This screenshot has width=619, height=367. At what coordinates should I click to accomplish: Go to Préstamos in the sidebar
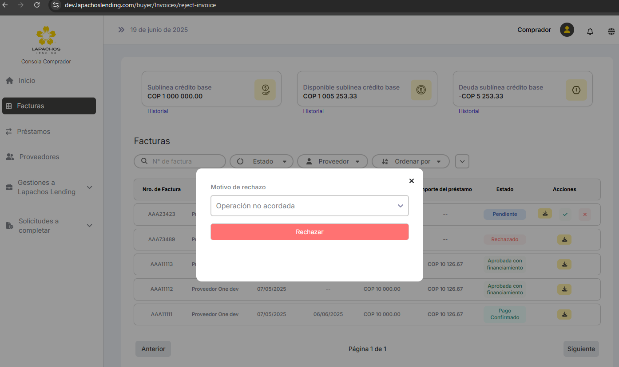click(x=34, y=132)
